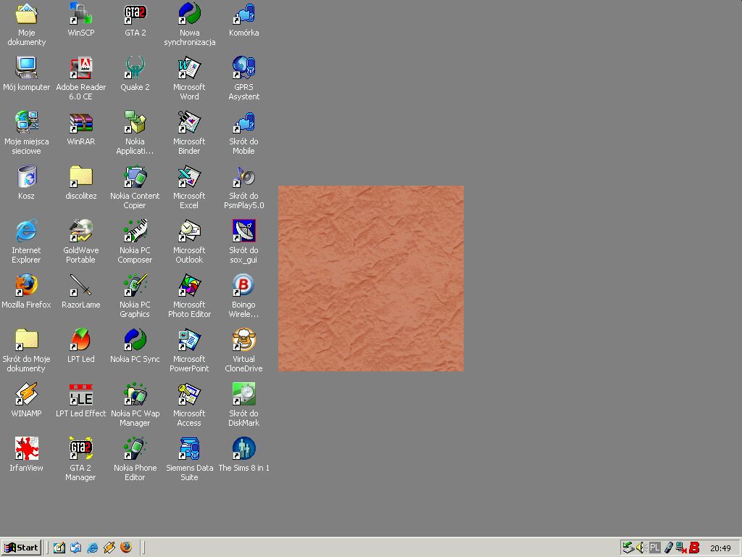Open the Kosz recycle bin
This screenshot has width=742, height=557.
coord(26,176)
